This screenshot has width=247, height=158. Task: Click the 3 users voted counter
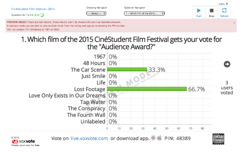pos(227,87)
